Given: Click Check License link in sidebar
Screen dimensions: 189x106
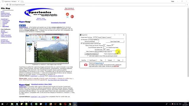Looking at the screenshot, I should pyautogui.click(x=5, y=16).
